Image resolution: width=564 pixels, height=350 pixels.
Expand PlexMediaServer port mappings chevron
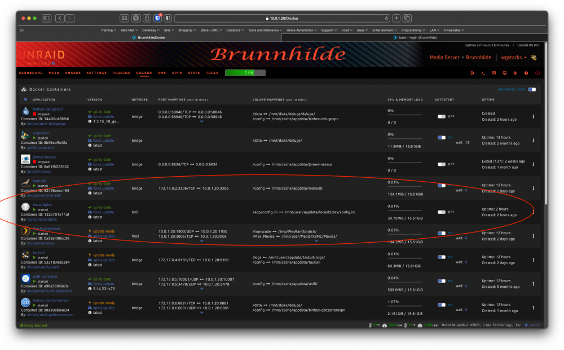coord(202,241)
